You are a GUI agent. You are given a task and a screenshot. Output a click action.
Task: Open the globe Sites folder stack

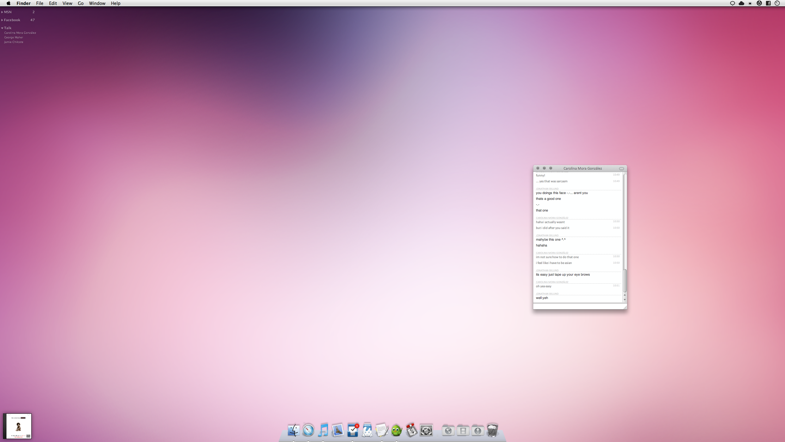448,431
